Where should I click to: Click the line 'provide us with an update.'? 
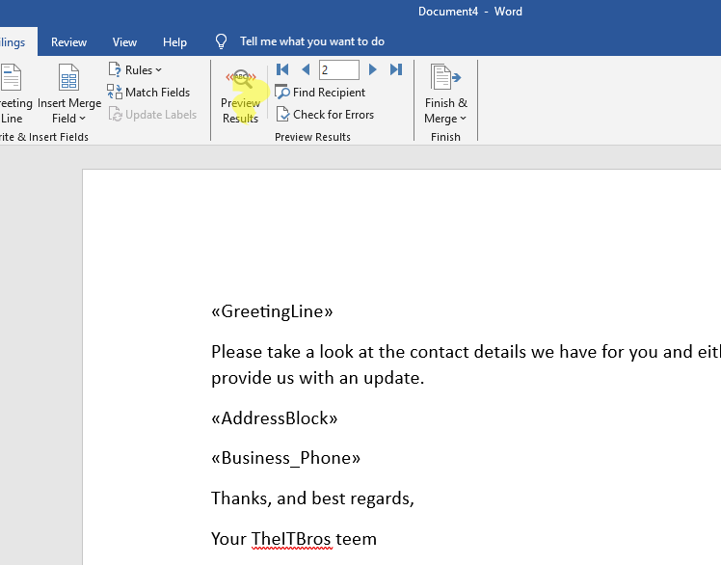[318, 378]
